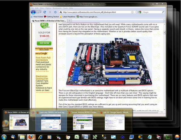Close the Pecos SWW preview thumbnail

click(x=33, y=112)
